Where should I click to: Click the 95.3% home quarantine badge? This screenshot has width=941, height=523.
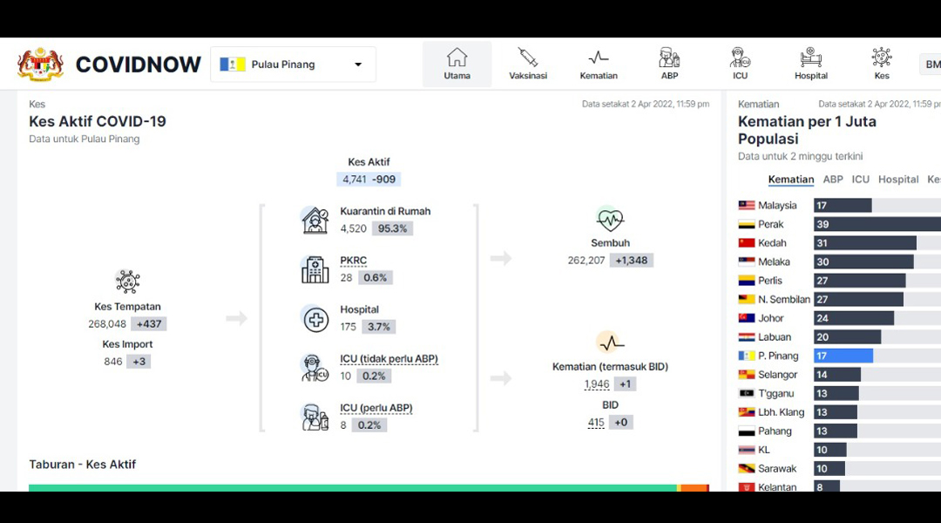click(x=392, y=228)
